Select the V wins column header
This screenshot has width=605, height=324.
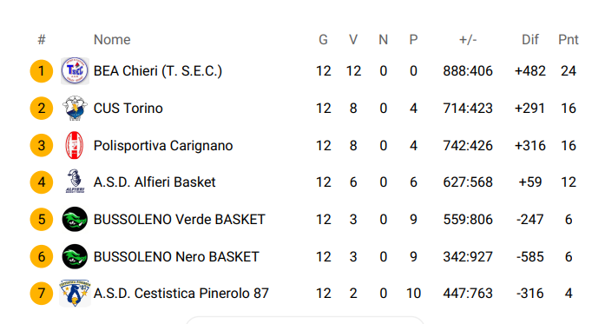(x=353, y=39)
